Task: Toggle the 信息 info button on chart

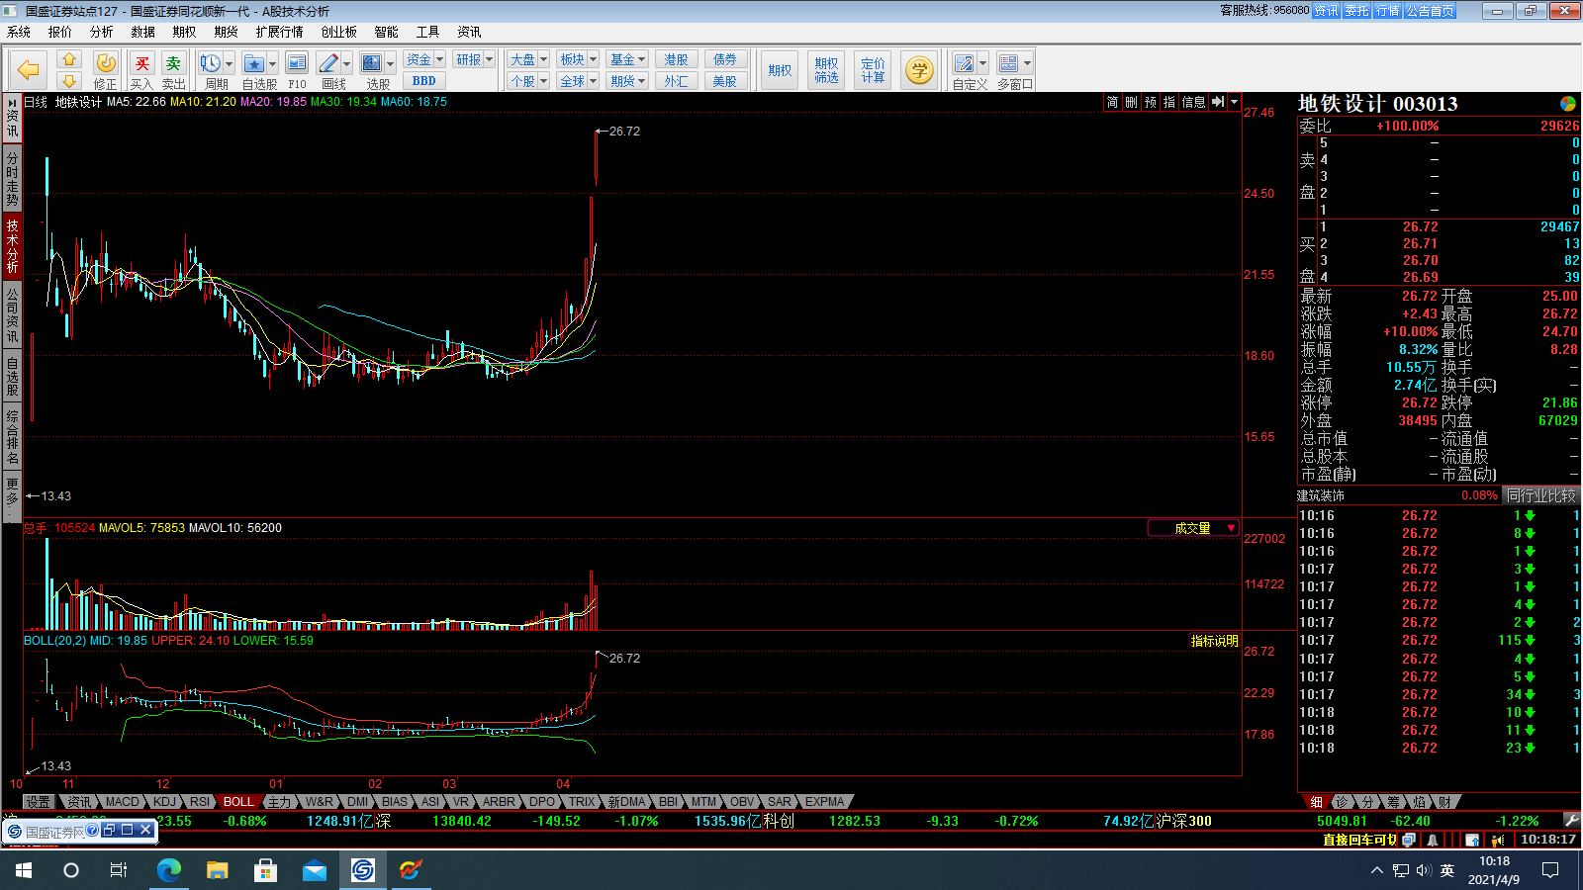Action: pos(1193,102)
